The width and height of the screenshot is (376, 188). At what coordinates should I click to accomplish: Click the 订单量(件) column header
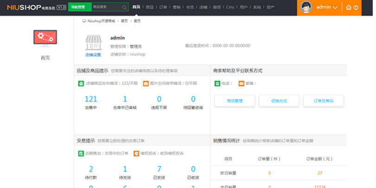tap(269, 159)
